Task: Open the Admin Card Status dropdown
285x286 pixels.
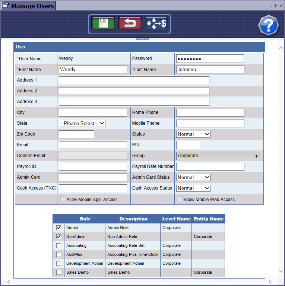Action: tap(193, 177)
